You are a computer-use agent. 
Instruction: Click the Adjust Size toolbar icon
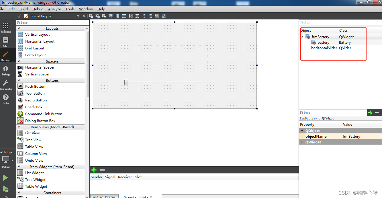pyautogui.click(x=164, y=16)
